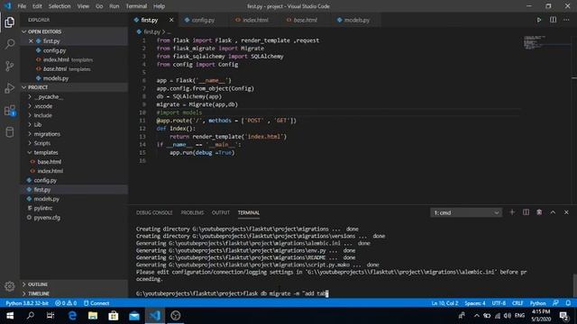Show errors and warnings count
The image size is (577, 324).
tap(66, 303)
